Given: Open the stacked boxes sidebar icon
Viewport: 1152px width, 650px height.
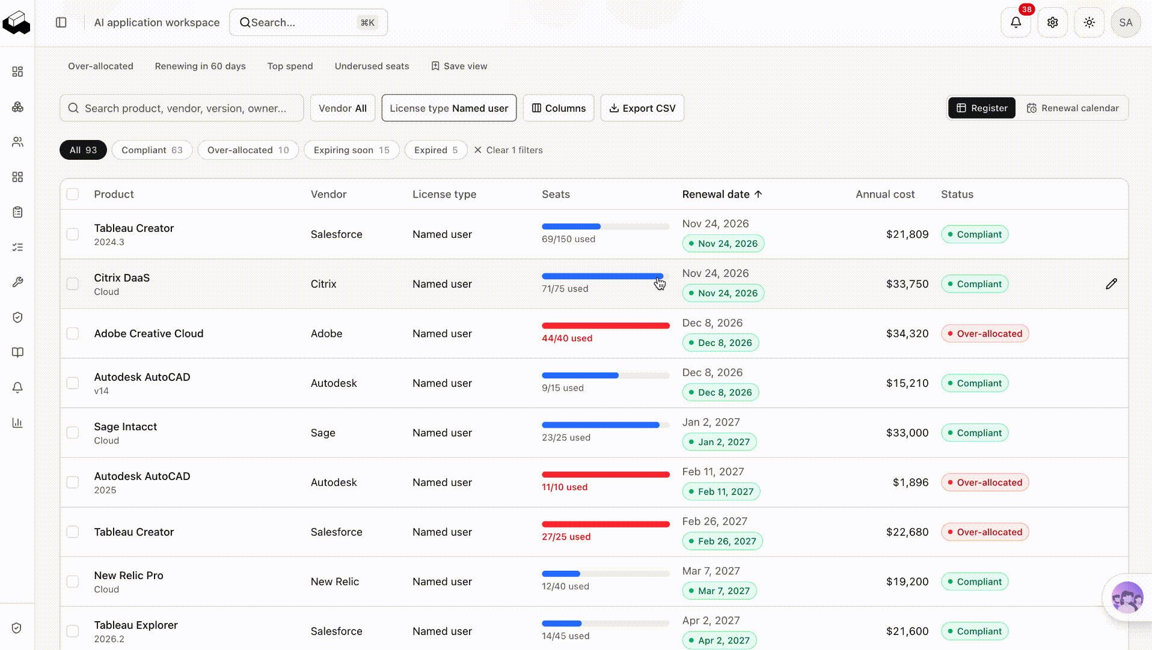Looking at the screenshot, I should 17,107.
